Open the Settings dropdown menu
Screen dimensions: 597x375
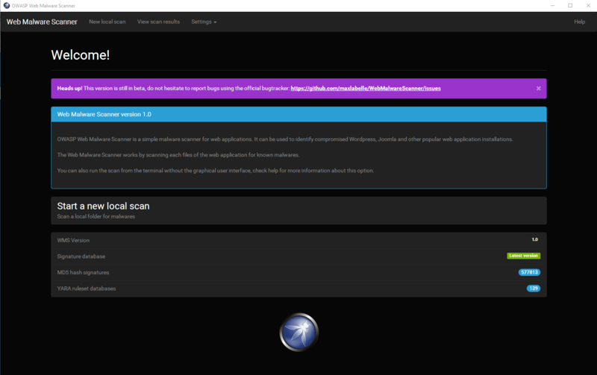(204, 22)
